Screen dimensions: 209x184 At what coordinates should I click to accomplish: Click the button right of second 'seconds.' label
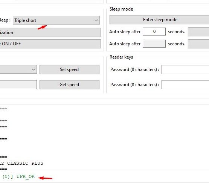tap(198, 44)
